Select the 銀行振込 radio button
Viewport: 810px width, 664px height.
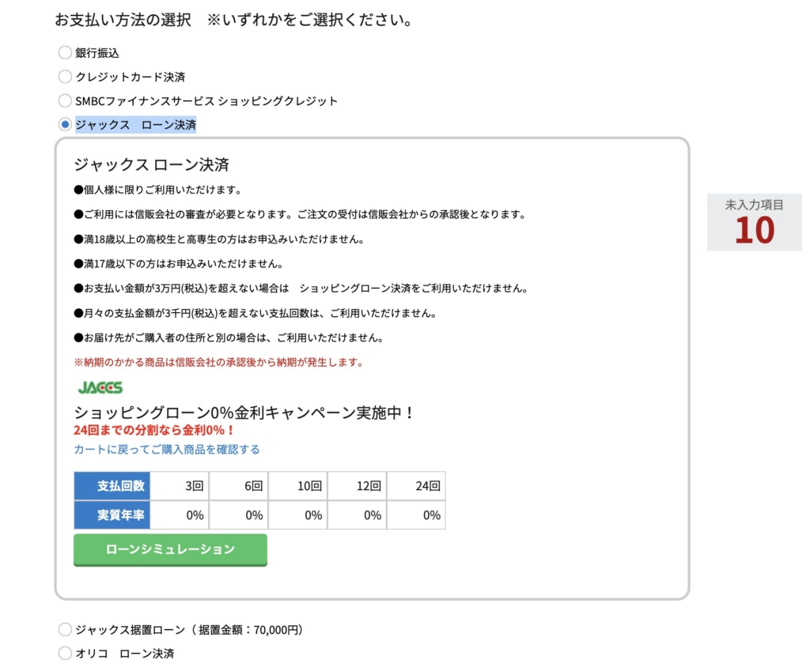tap(65, 53)
